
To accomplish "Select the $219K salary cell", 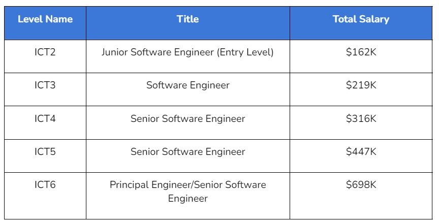I will 361,85.
